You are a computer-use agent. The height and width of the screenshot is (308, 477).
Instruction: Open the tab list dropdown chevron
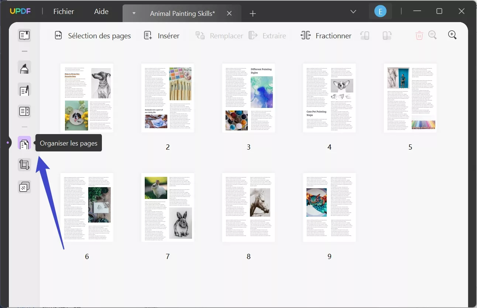click(353, 11)
